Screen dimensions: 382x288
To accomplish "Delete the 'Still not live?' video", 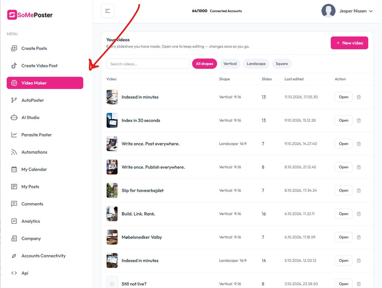I will point(359,284).
